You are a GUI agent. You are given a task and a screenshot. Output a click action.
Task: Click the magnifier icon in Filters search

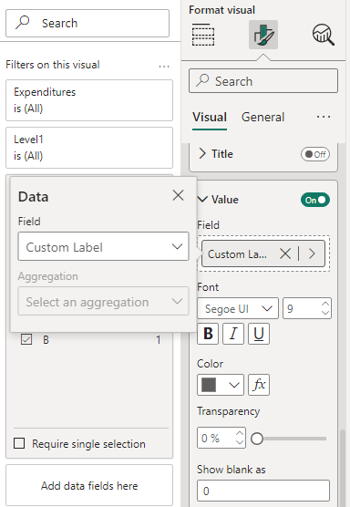pos(23,23)
